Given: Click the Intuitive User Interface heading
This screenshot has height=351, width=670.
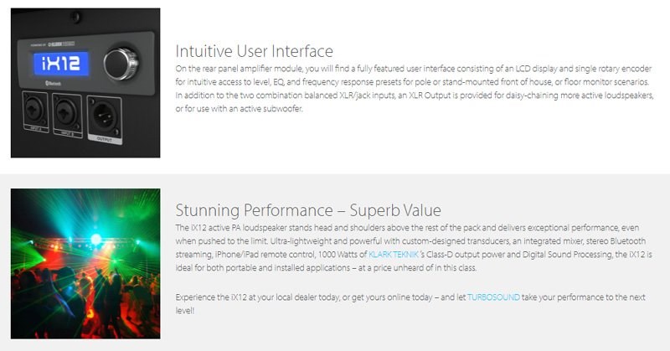Looking at the screenshot, I should point(255,51).
